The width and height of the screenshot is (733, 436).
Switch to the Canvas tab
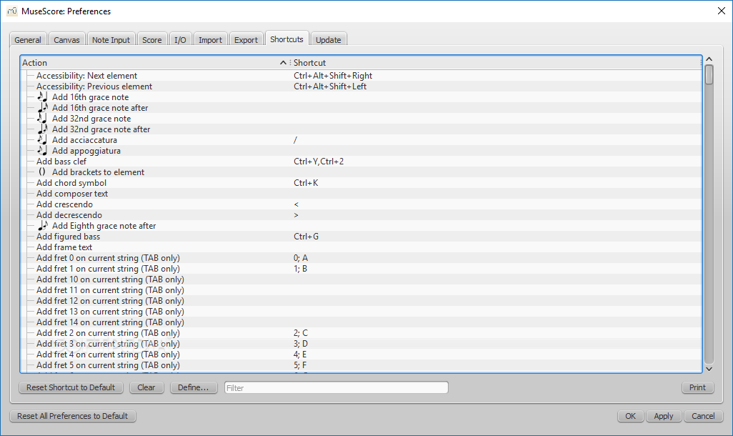point(66,40)
